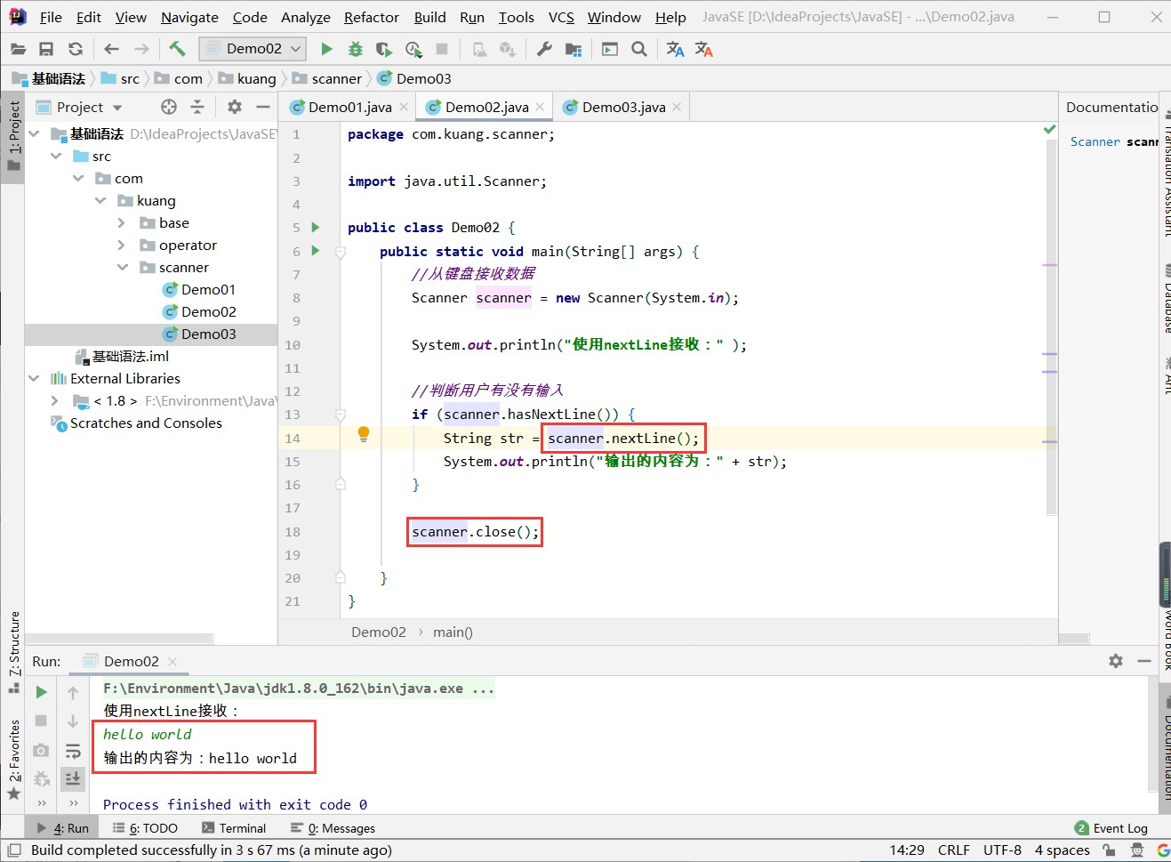Open Settings via the wrench icon
The width and height of the screenshot is (1171, 862).
[544, 49]
